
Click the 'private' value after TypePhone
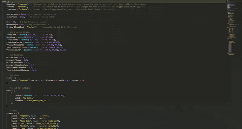point(23,9)
